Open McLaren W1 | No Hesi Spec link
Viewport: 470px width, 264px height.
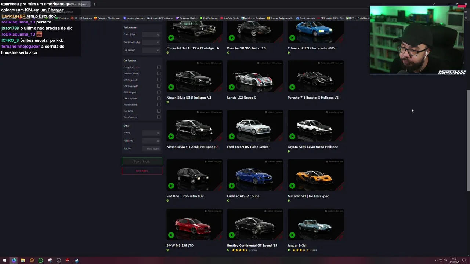pyautogui.click(x=308, y=196)
